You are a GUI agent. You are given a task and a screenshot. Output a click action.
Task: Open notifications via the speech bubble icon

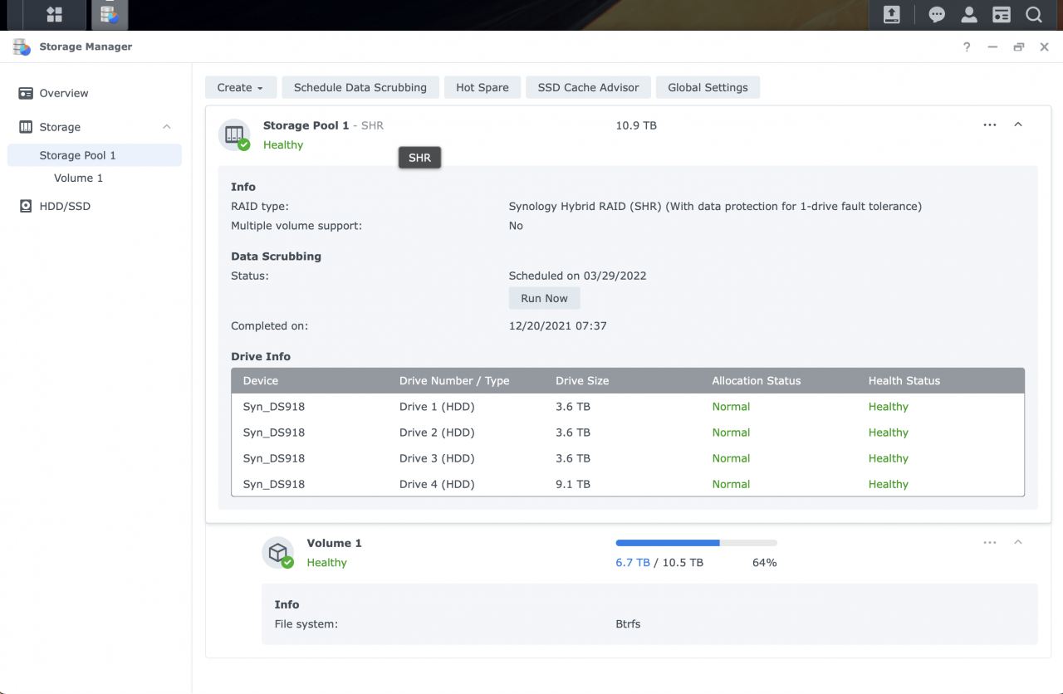tap(937, 14)
